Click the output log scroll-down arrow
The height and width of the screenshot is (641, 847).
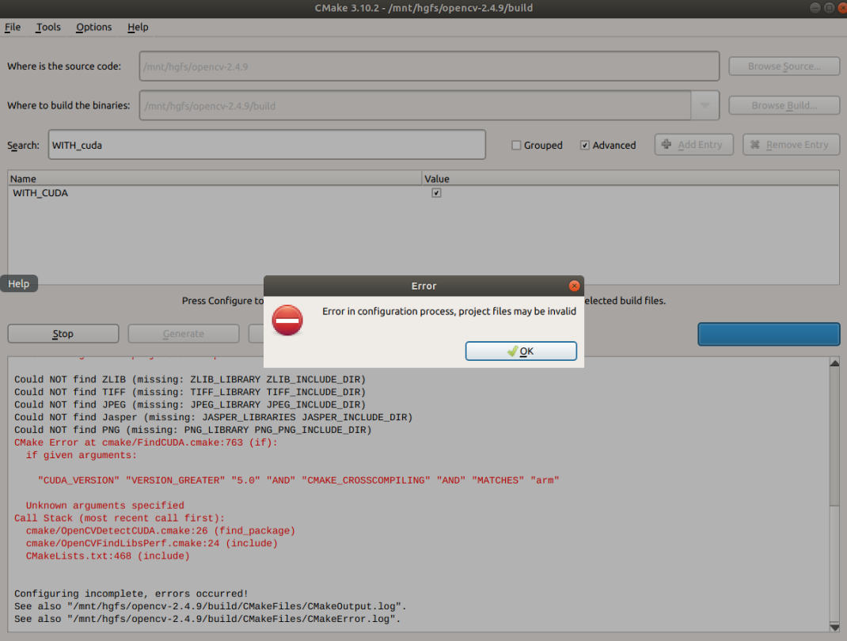[834, 627]
